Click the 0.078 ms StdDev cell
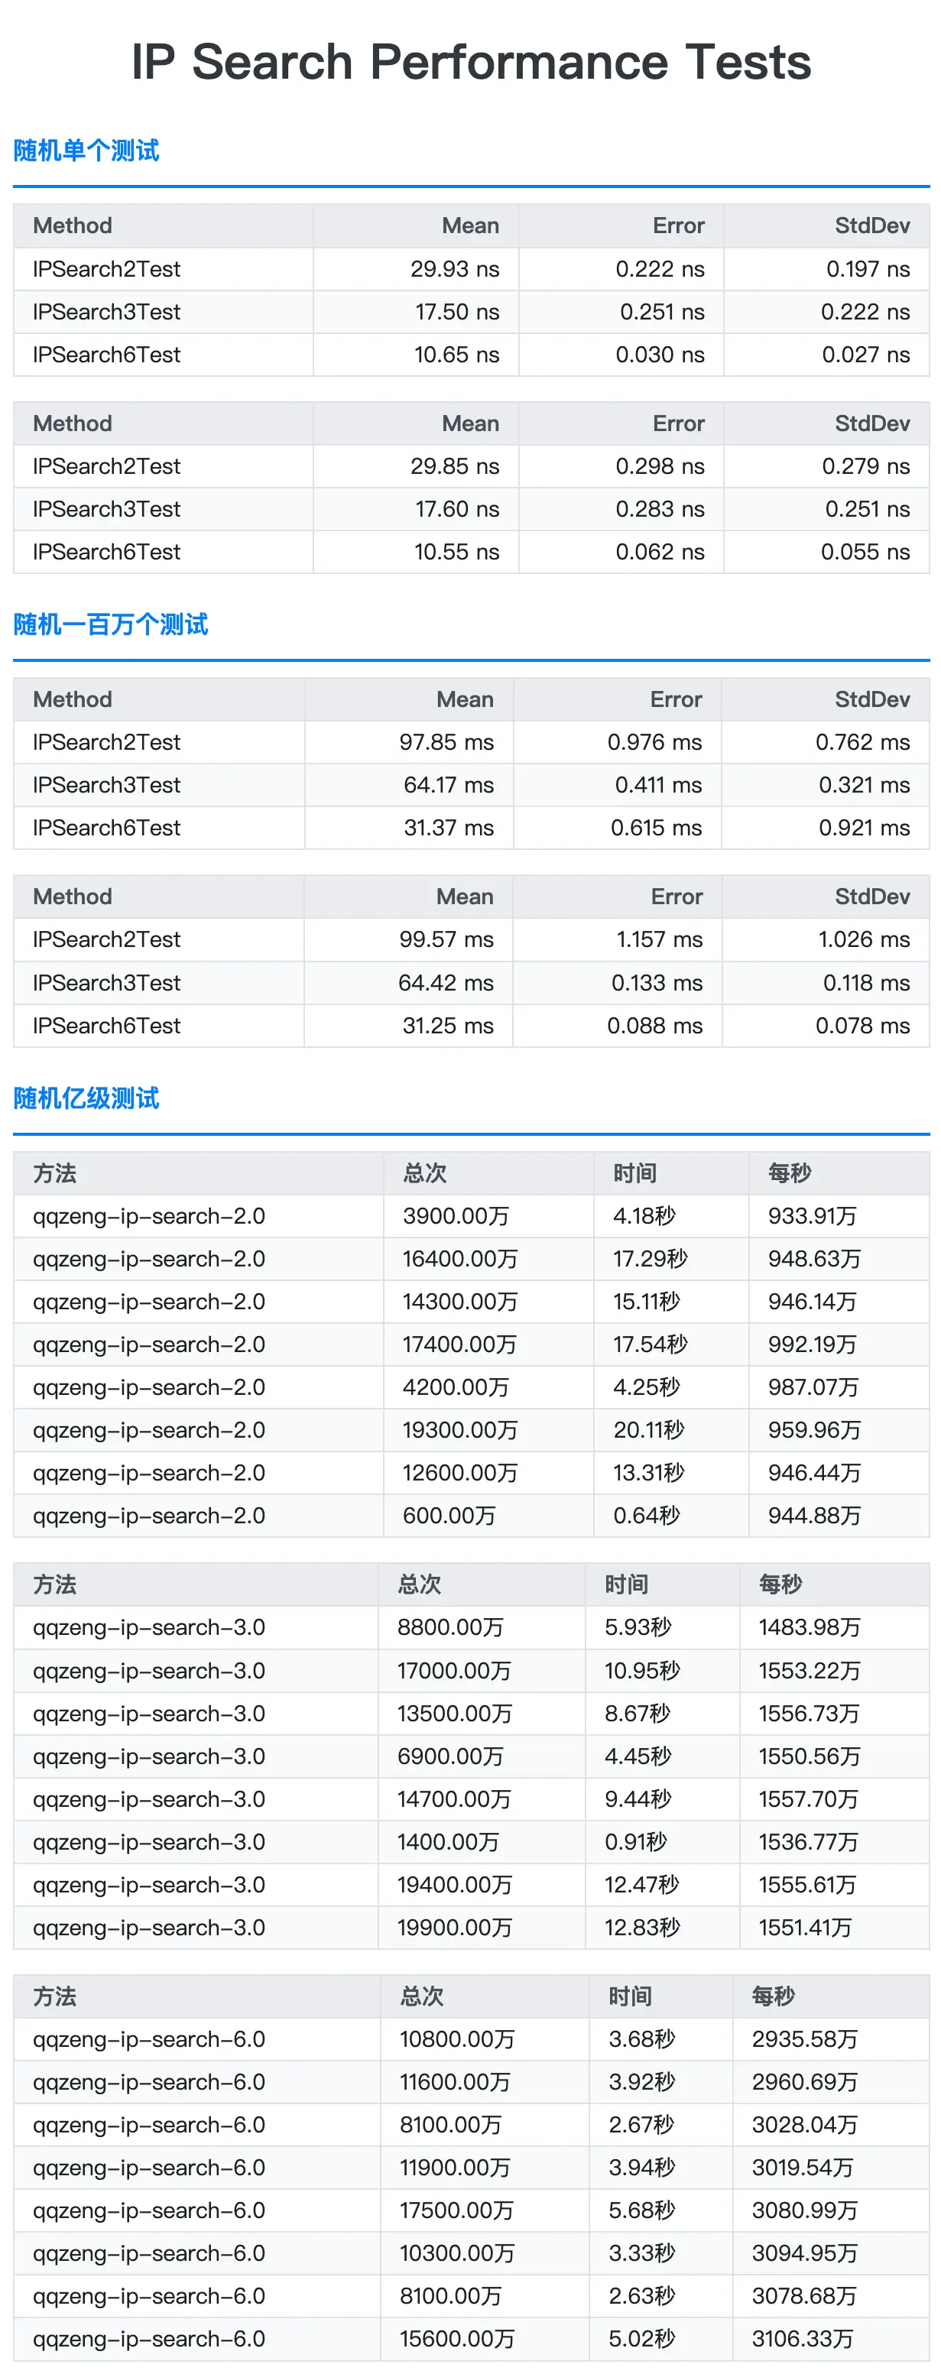This screenshot has width=941, height=2374. [826, 1025]
